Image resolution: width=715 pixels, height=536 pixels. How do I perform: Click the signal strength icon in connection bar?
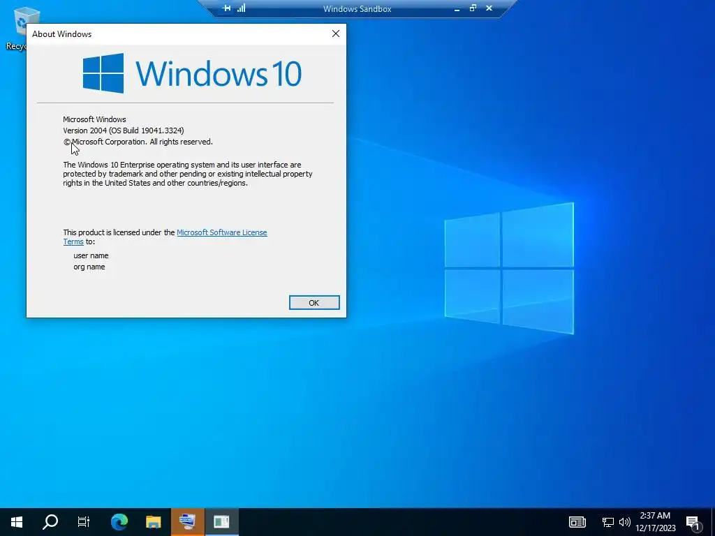[x=241, y=8]
